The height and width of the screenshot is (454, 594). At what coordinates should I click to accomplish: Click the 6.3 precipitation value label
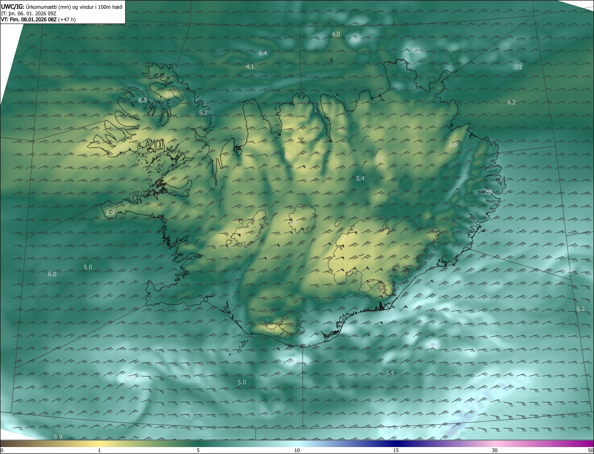(x=203, y=113)
